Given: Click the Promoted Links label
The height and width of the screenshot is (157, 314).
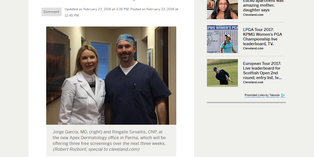Looking at the screenshot, I should click(x=255, y=95).
